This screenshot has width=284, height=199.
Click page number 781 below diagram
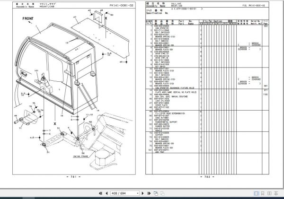73,177
